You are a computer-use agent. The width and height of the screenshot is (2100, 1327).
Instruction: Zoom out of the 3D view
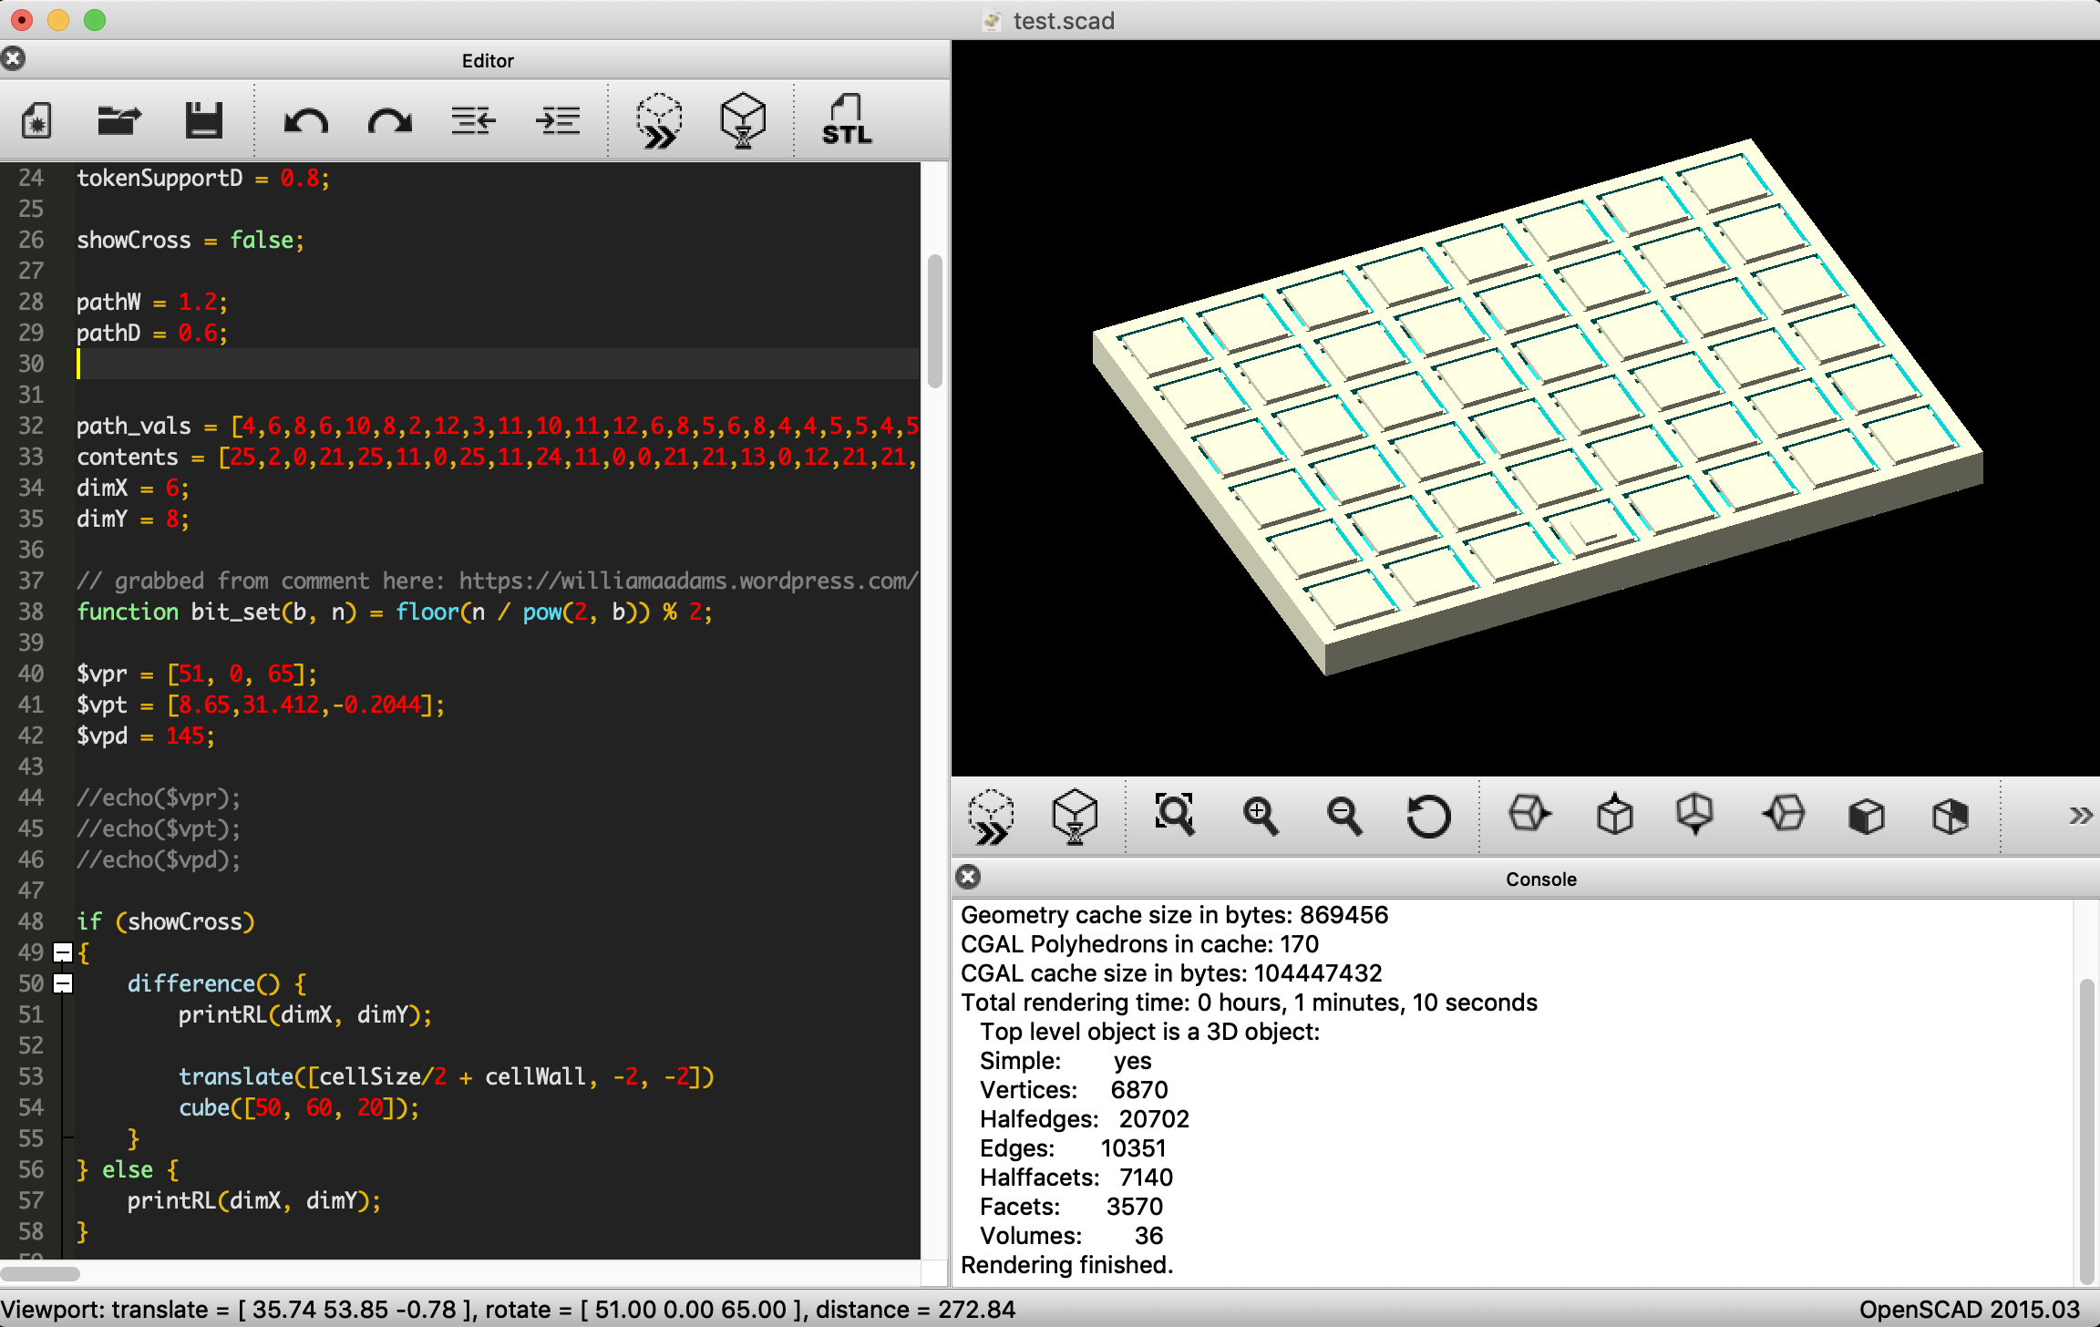click(1343, 814)
